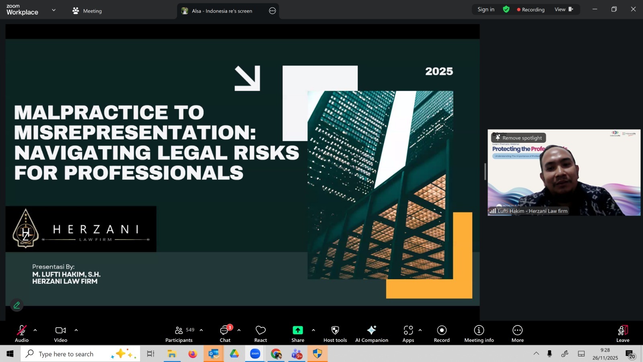Toggle the Record button

pyautogui.click(x=442, y=334)
